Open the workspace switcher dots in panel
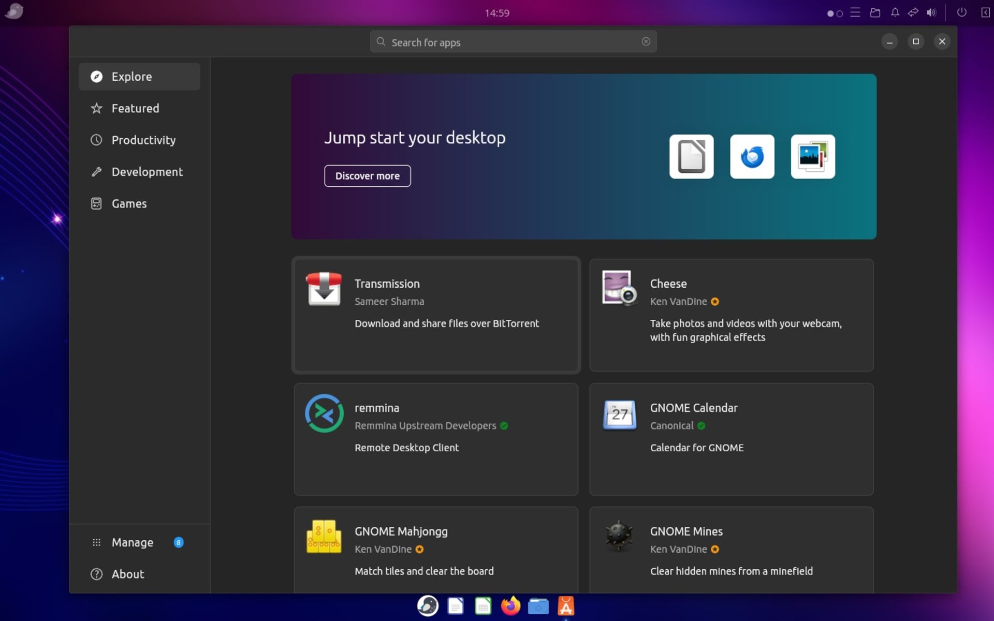994x621 pixels. click(x=835, y=13)
